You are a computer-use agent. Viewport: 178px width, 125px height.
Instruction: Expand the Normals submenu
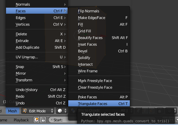point(37,4)
